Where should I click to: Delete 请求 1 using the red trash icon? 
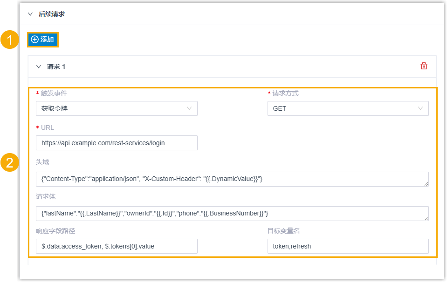[x=424, y=66]
